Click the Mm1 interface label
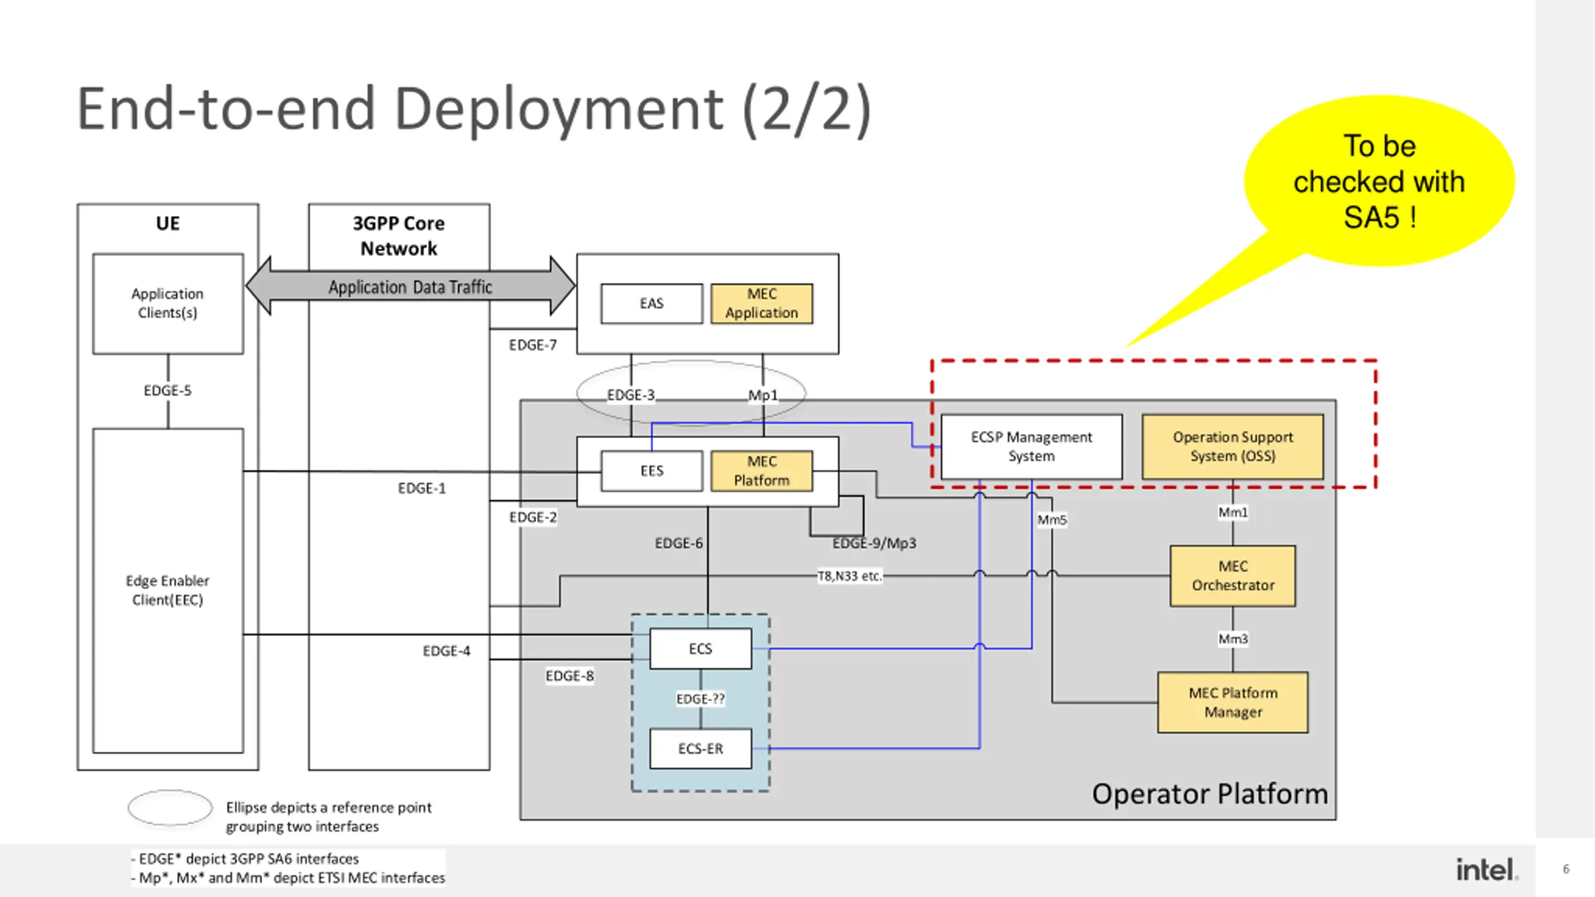The image size is (1595, 897). (1233, 512)
